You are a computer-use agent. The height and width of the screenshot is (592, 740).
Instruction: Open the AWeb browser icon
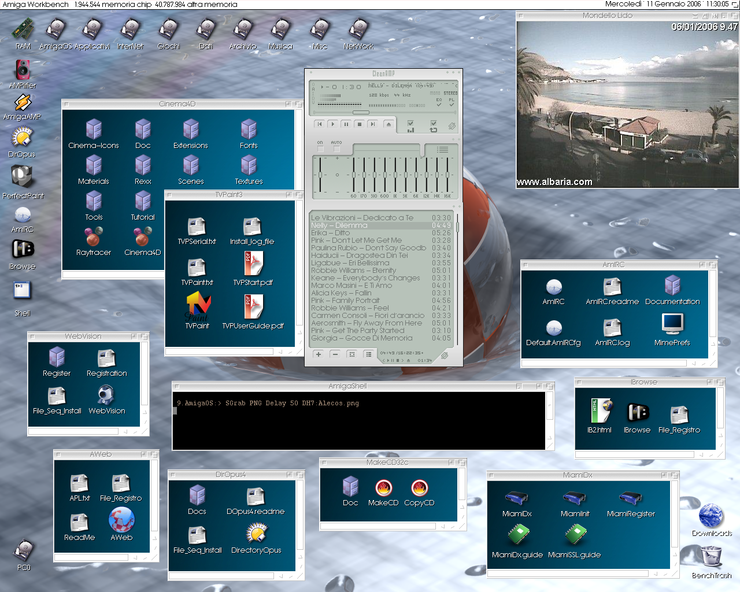121,520
